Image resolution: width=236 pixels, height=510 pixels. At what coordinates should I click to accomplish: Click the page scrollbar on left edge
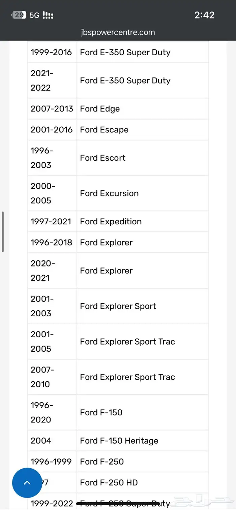point(3,231)
